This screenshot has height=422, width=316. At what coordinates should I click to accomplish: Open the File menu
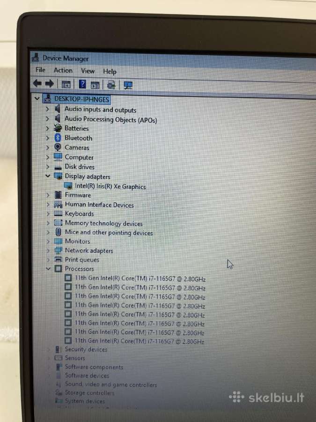pyautogui.click(x=41, y=70)
